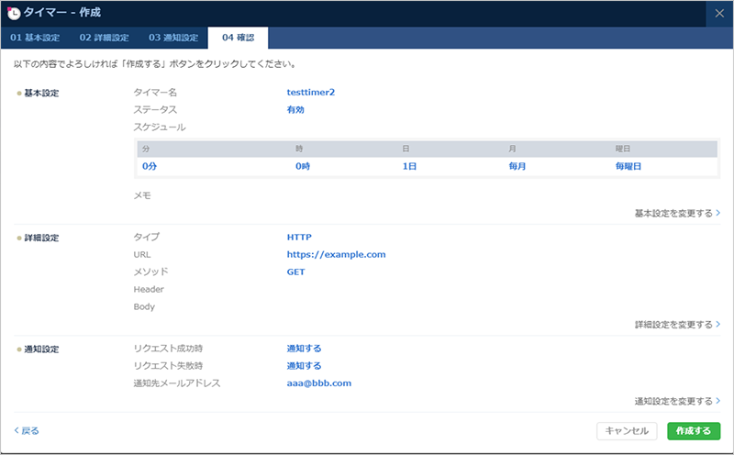Switch to the 01 基本設定 tab

tap(37, 38)
